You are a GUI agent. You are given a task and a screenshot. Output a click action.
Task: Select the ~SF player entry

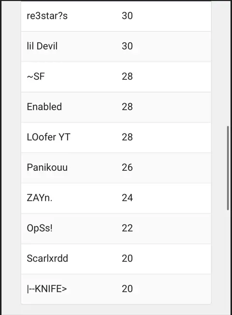(x=36, y=76)
